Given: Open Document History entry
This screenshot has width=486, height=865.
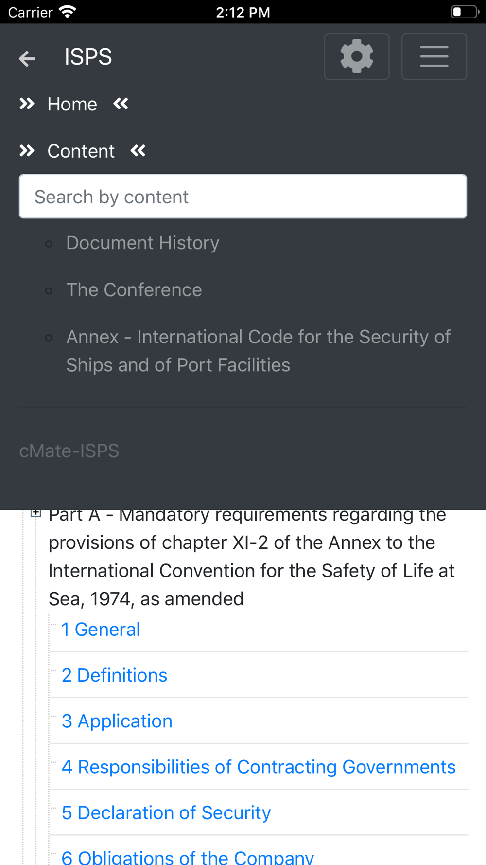Looking at the screenshot, I should click(142, 243).
